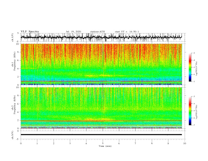This screenshot has height=161, width=208.
Task: Click the "-7" tick on ch.2 color bar
Action: point(194,125)
